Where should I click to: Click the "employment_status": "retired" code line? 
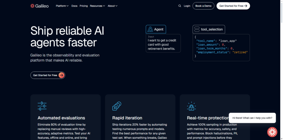pyautogui.click(x=222, y=52)
